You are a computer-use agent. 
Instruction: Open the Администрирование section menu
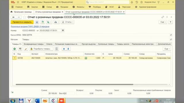click(146, 7)
